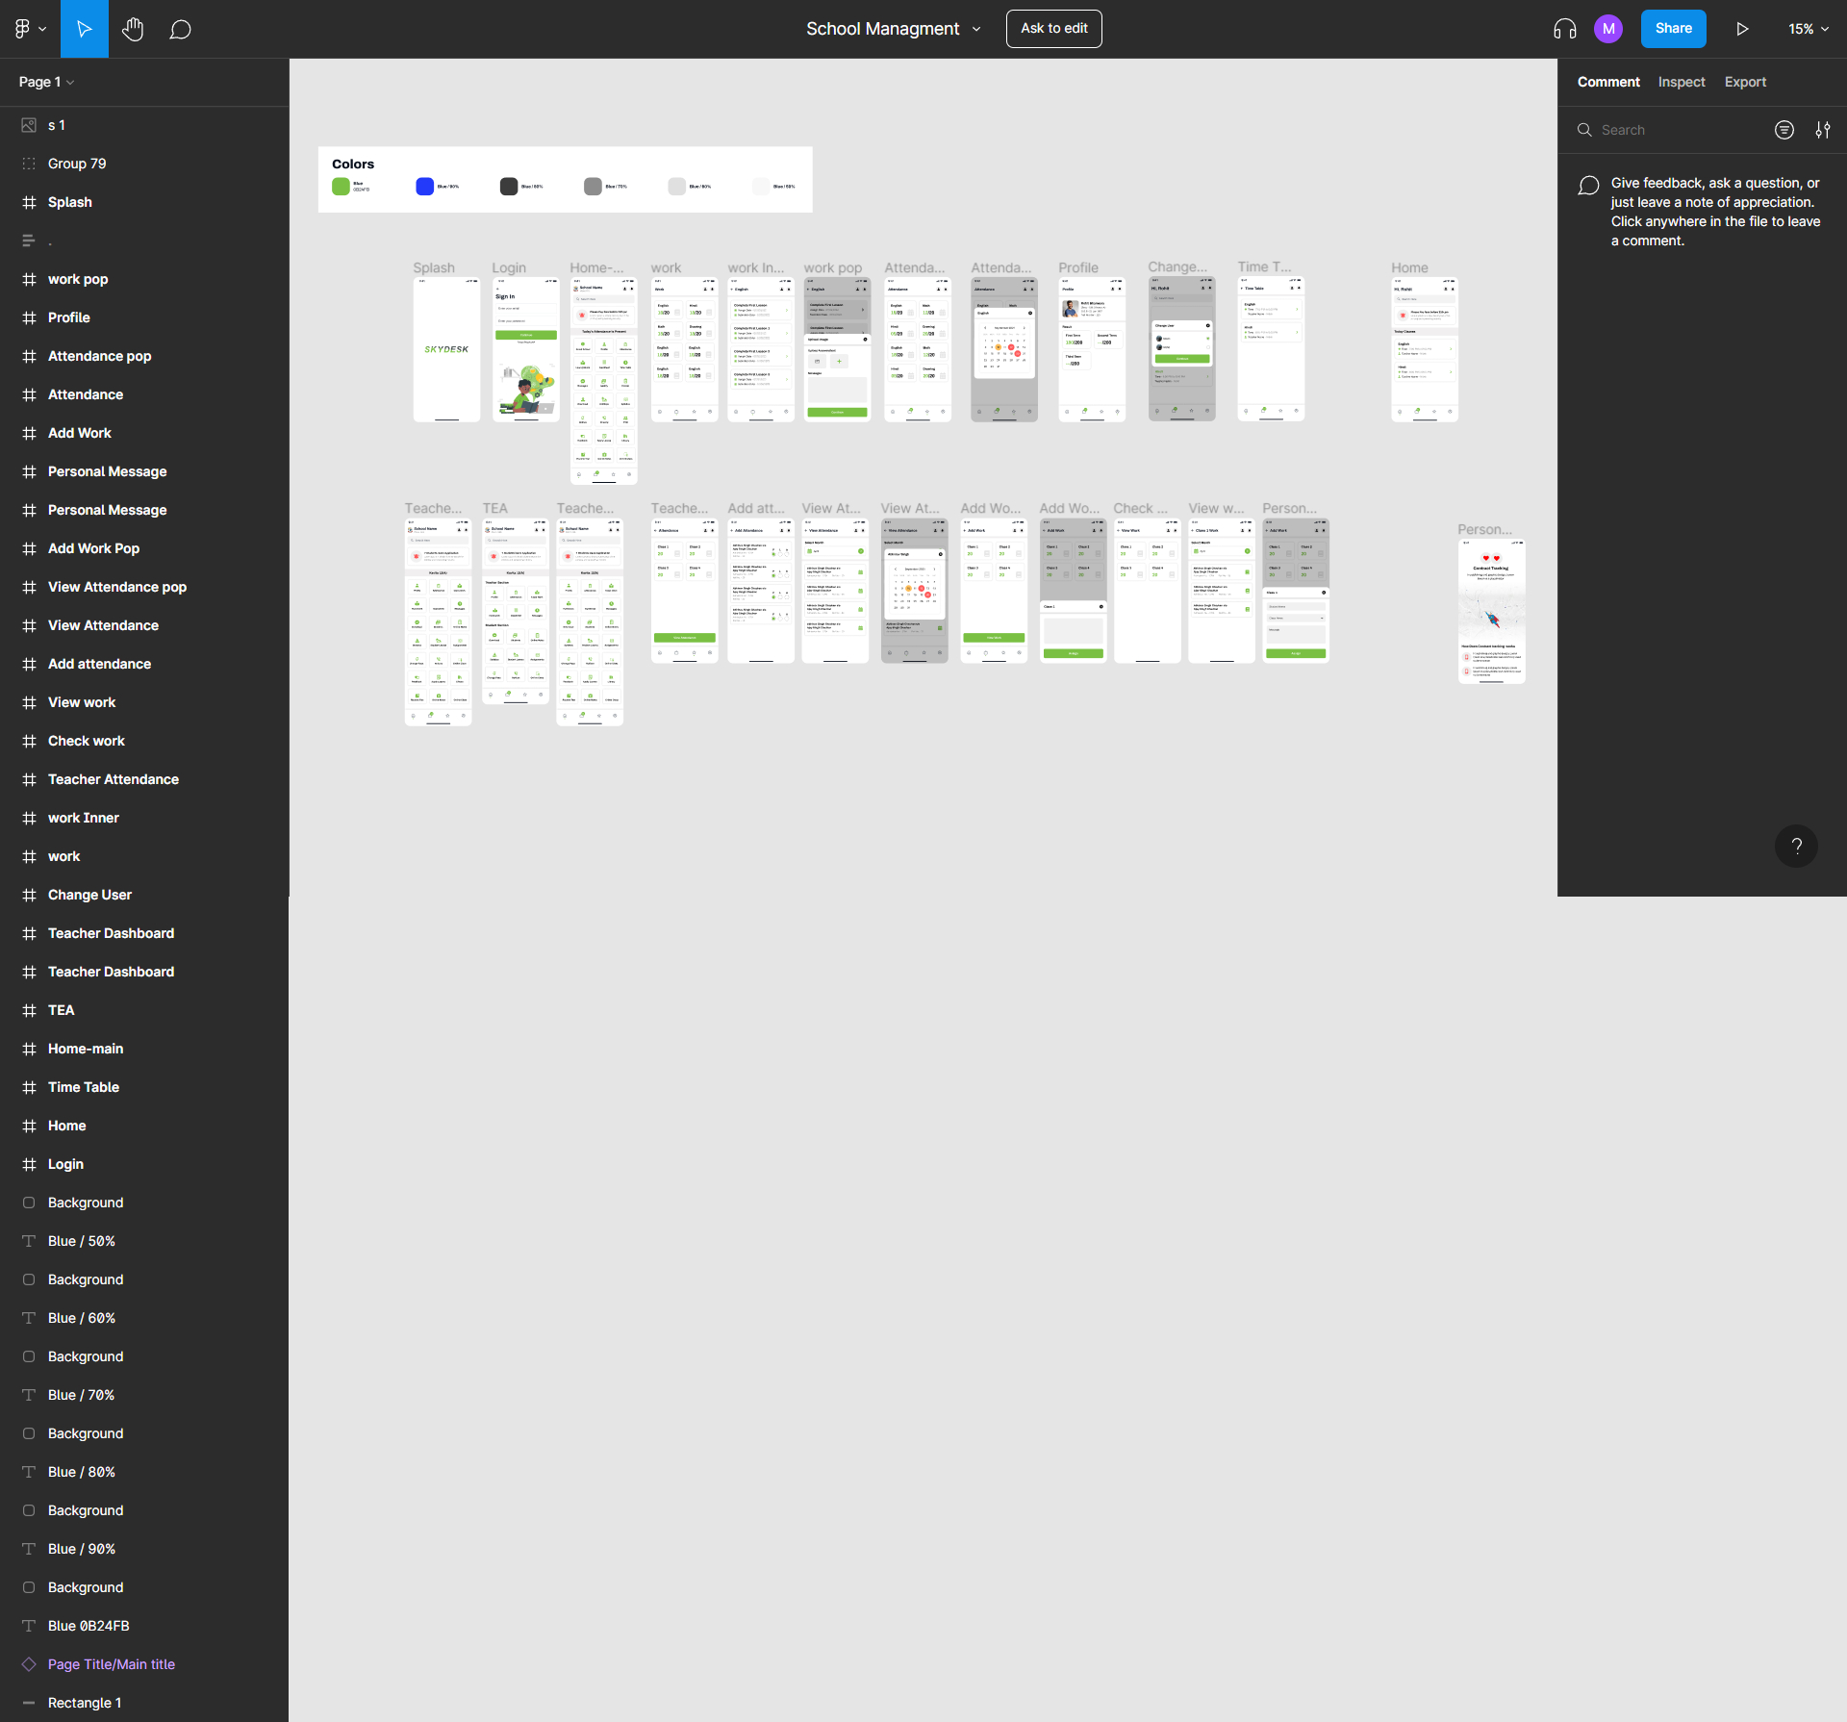Select the Comment bubble tool
The image size is (1847, 1722).
180,29
